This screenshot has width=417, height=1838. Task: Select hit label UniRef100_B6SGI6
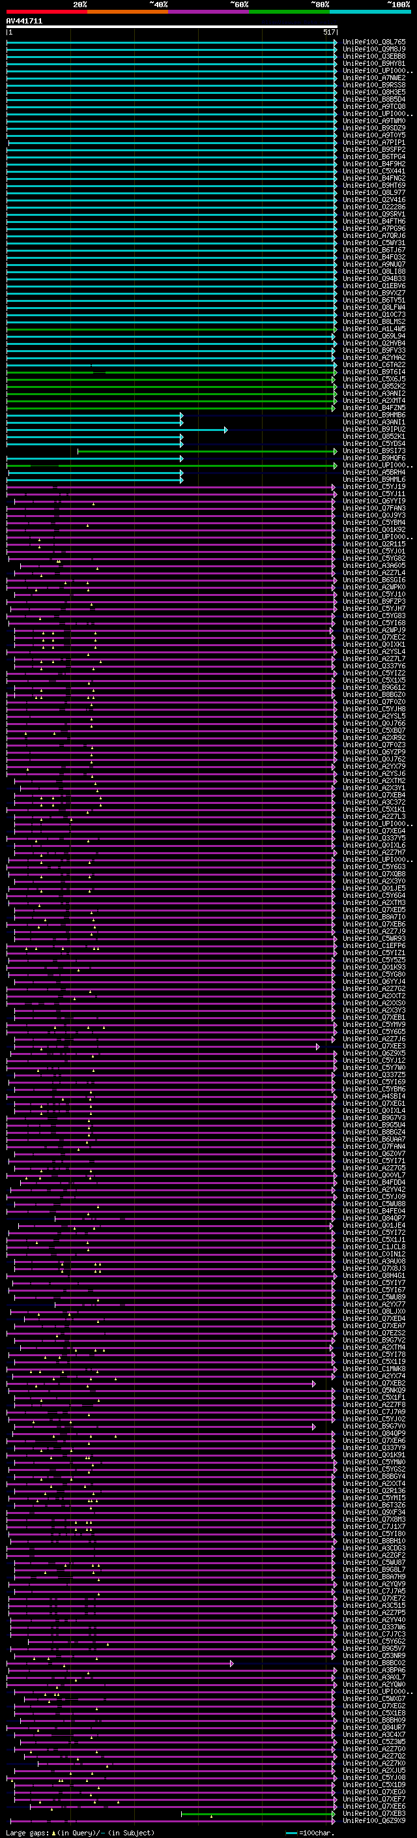(x=374, y=580)
